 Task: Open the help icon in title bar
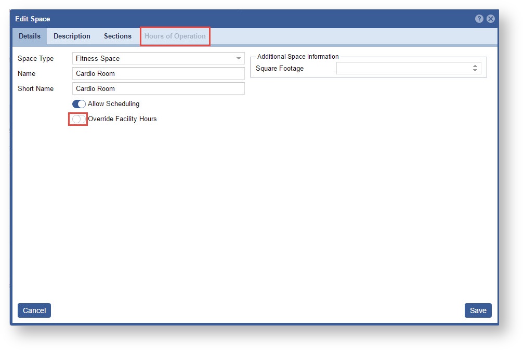tap(479, 19)
